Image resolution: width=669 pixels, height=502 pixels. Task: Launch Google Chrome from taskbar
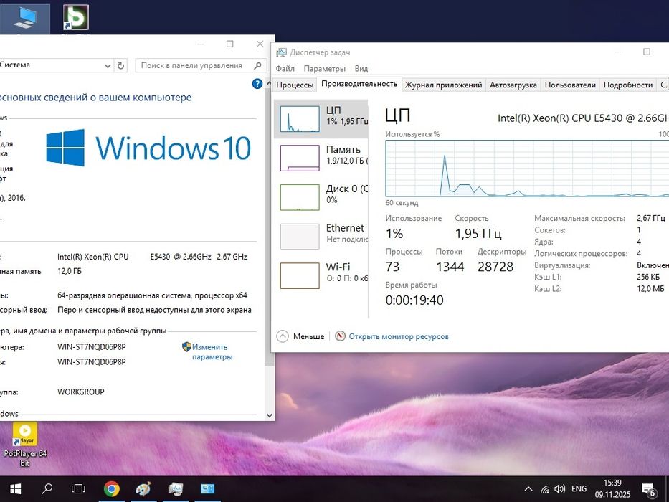111,489
